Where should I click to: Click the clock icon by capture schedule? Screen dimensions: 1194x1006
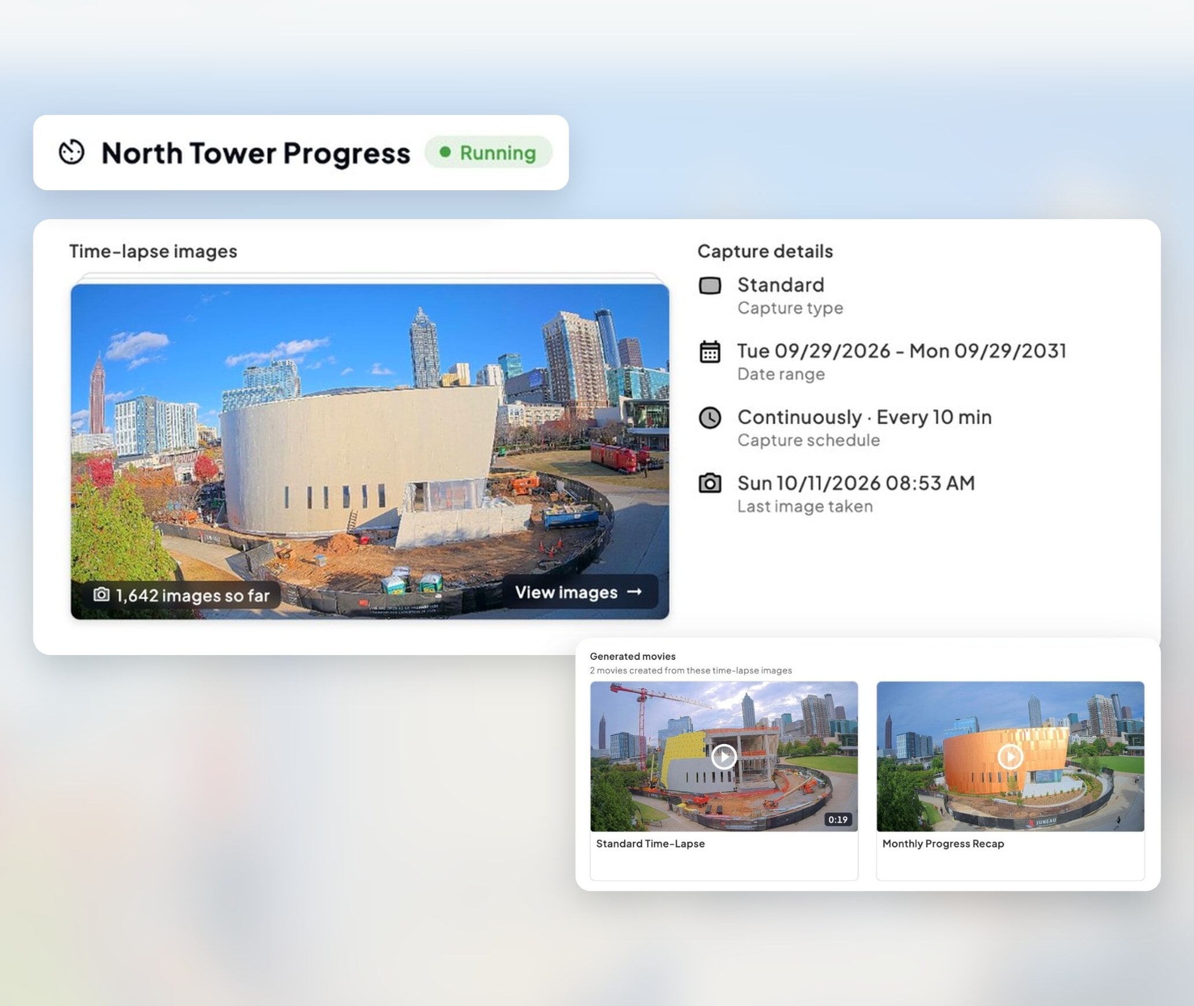click(x=710, y=417)
